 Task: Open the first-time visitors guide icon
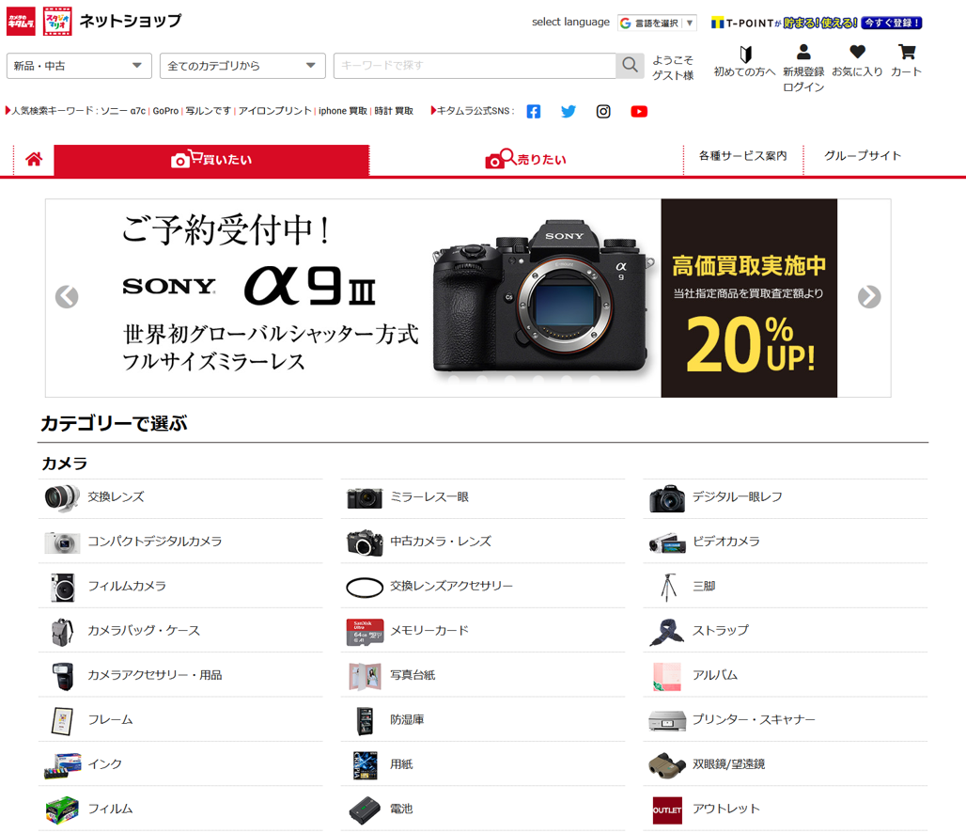tap(745, 55)
